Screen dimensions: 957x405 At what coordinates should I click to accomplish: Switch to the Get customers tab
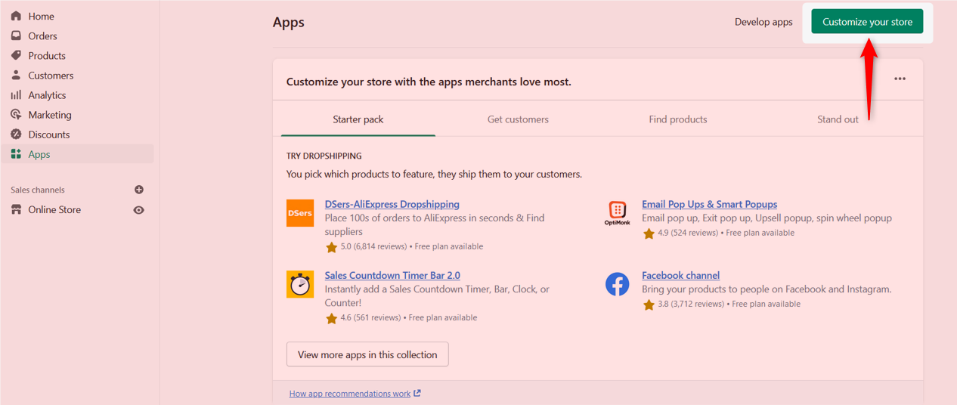[518, 119]
